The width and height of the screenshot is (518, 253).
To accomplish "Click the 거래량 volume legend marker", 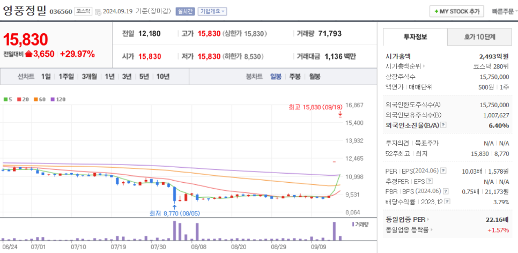I will coord(353,224).
